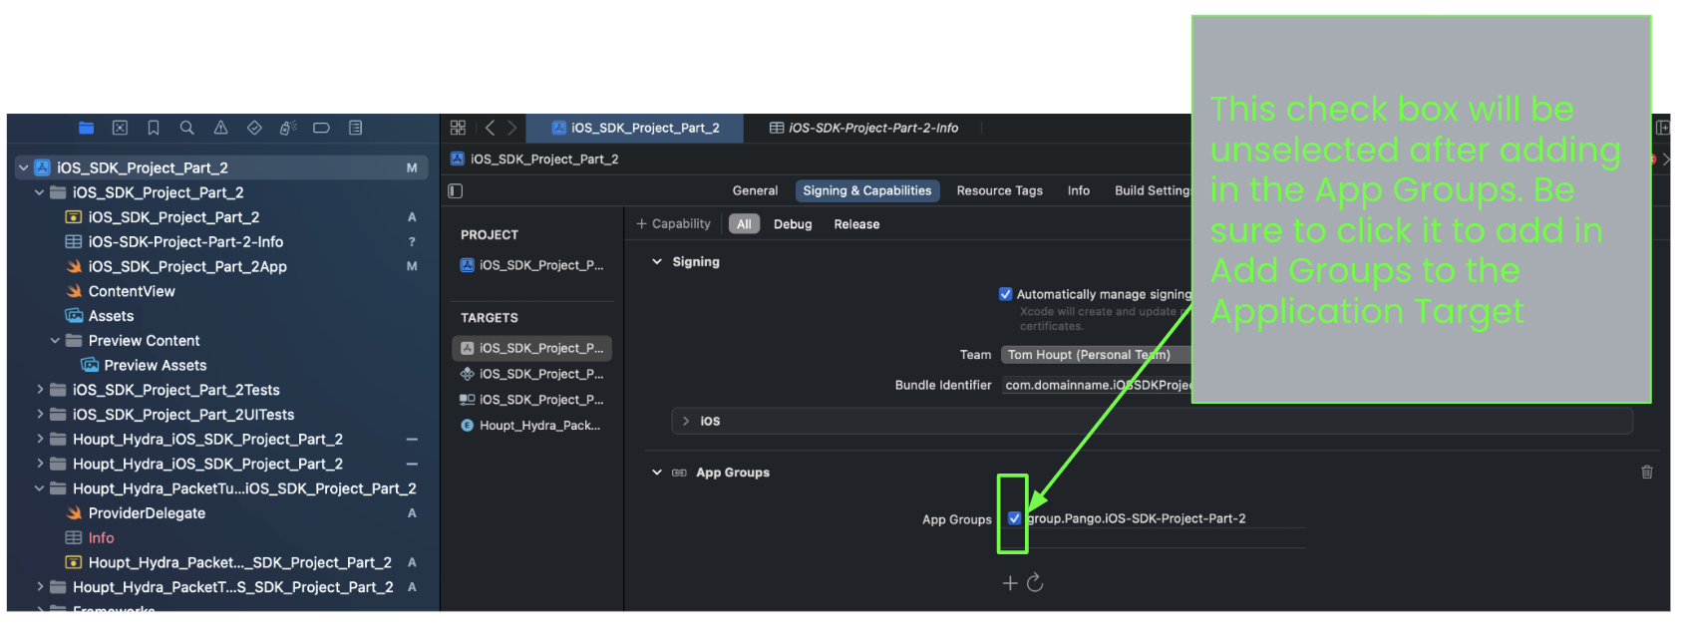Toggle Automatically manage signing checkbox
This screenshot has height=642, width=1683.
click(x=1005, y=294)
